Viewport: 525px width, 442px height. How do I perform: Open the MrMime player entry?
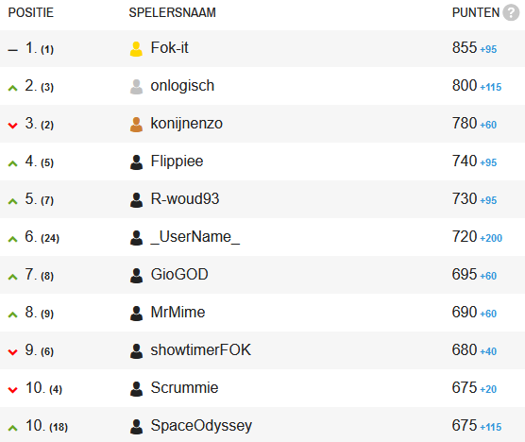(x=178, y=312)
